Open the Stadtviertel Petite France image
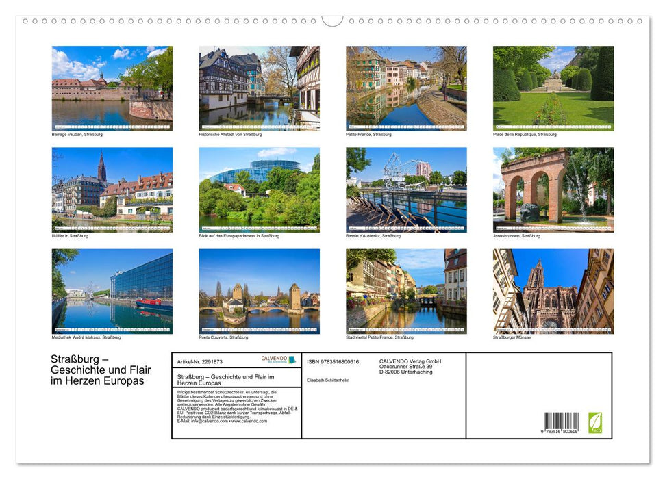 pyautogui.click(x=406, y=292)
